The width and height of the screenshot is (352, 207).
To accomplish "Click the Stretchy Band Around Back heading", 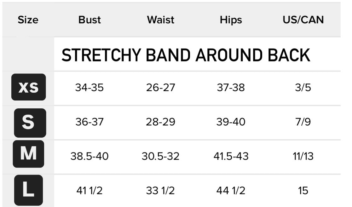I will pyautogui.click(x=186, y=55).
